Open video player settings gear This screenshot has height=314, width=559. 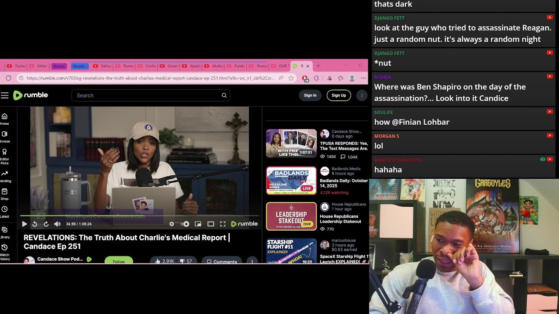tap(172, 224)
